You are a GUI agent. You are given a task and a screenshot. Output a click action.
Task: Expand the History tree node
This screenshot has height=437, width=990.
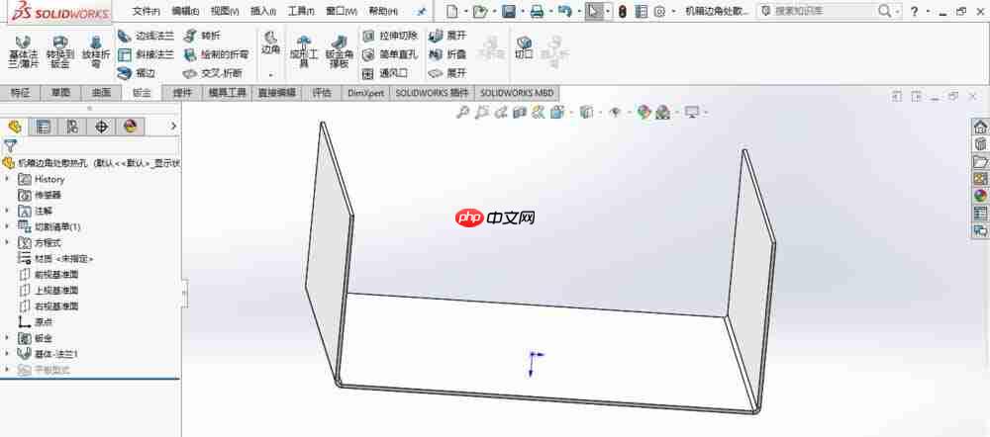click(7, 179)
